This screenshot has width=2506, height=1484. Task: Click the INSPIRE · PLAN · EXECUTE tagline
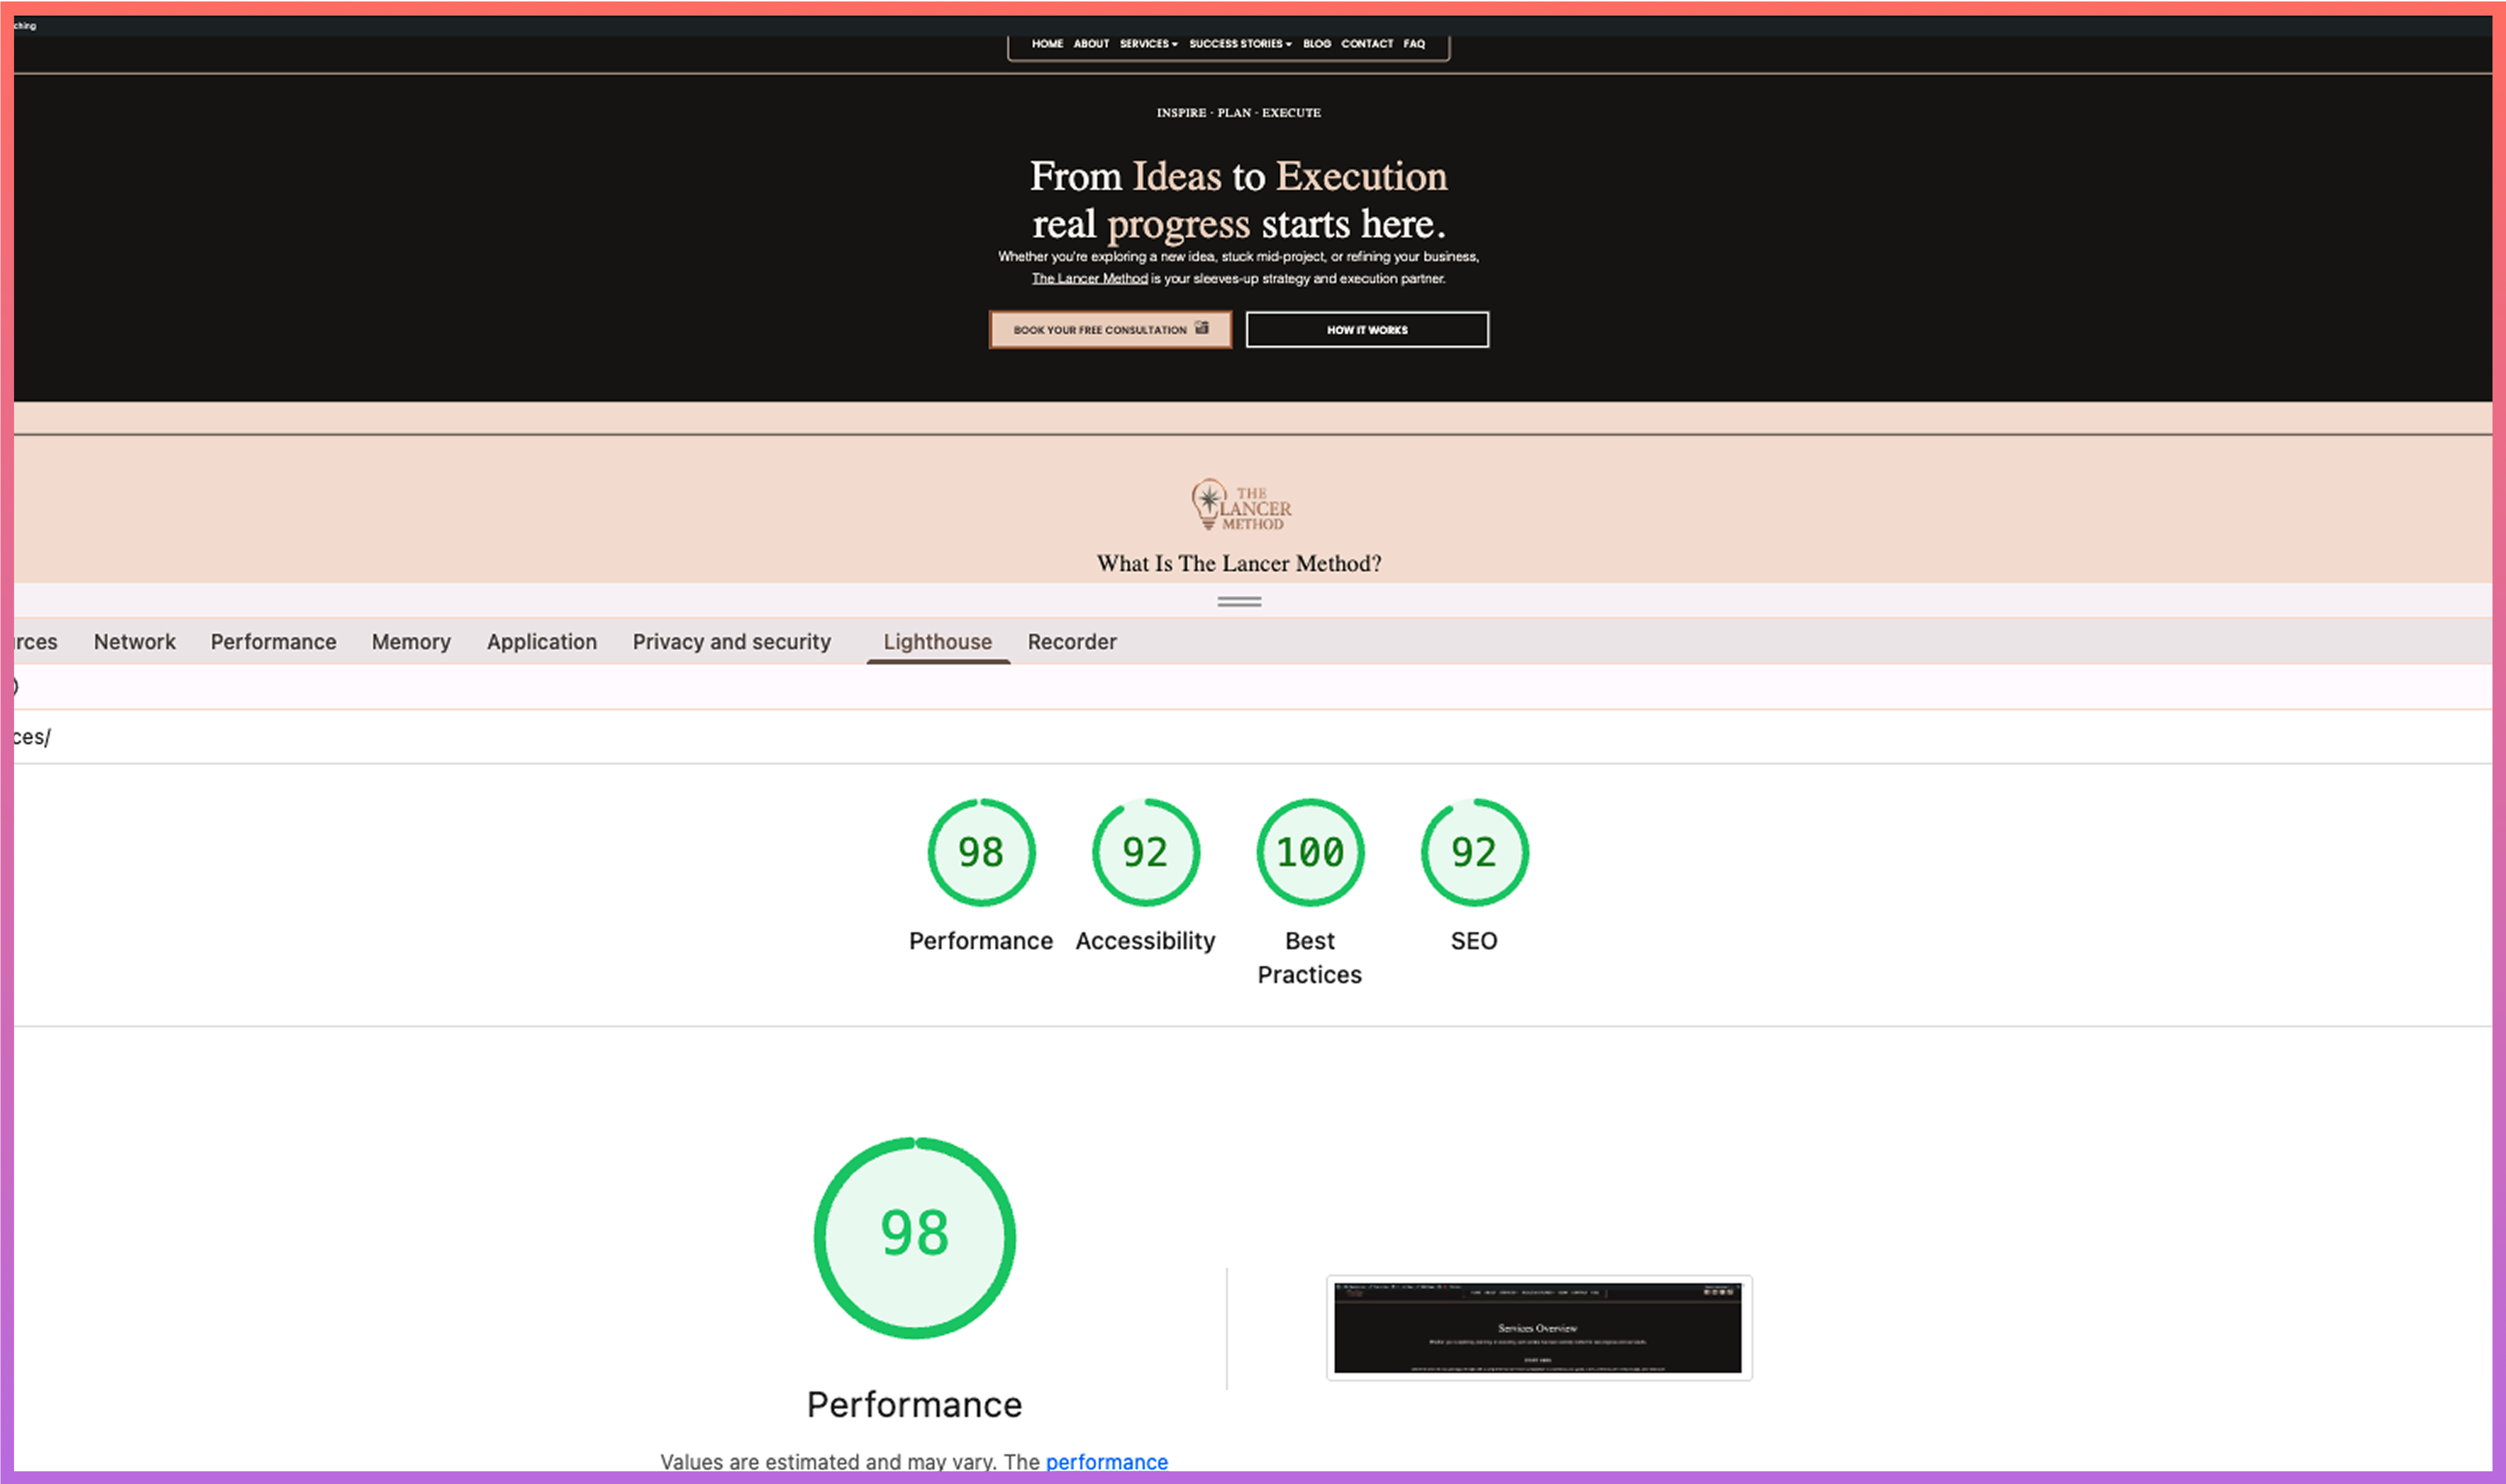[x=1238, y=113]
